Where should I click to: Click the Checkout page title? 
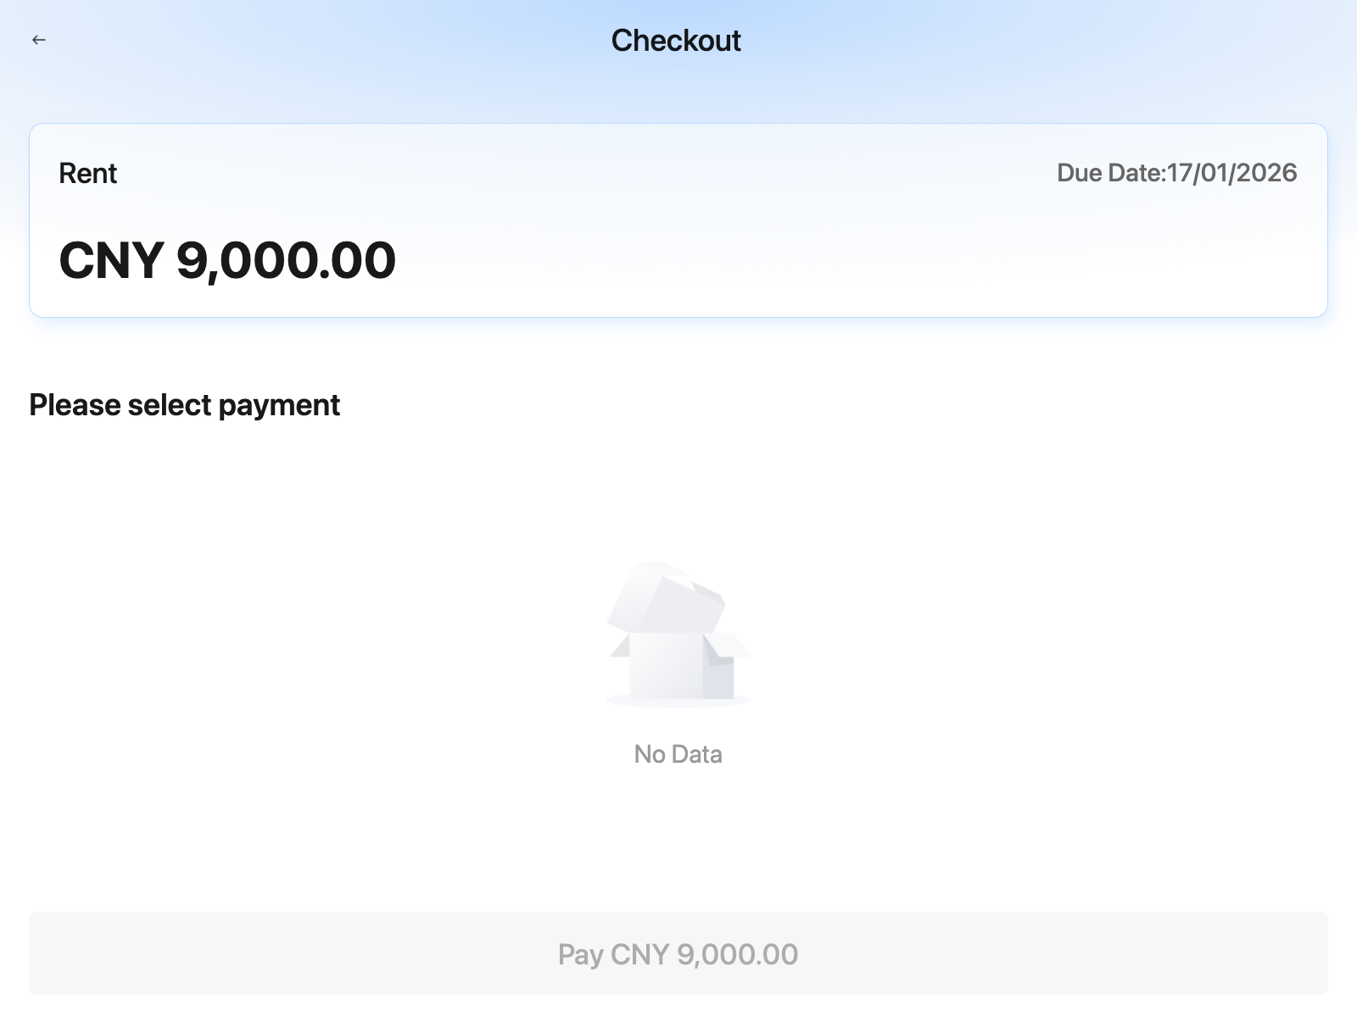(676, 41)
